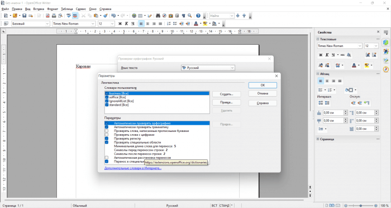Open the Формат menu

pos(53,9)
